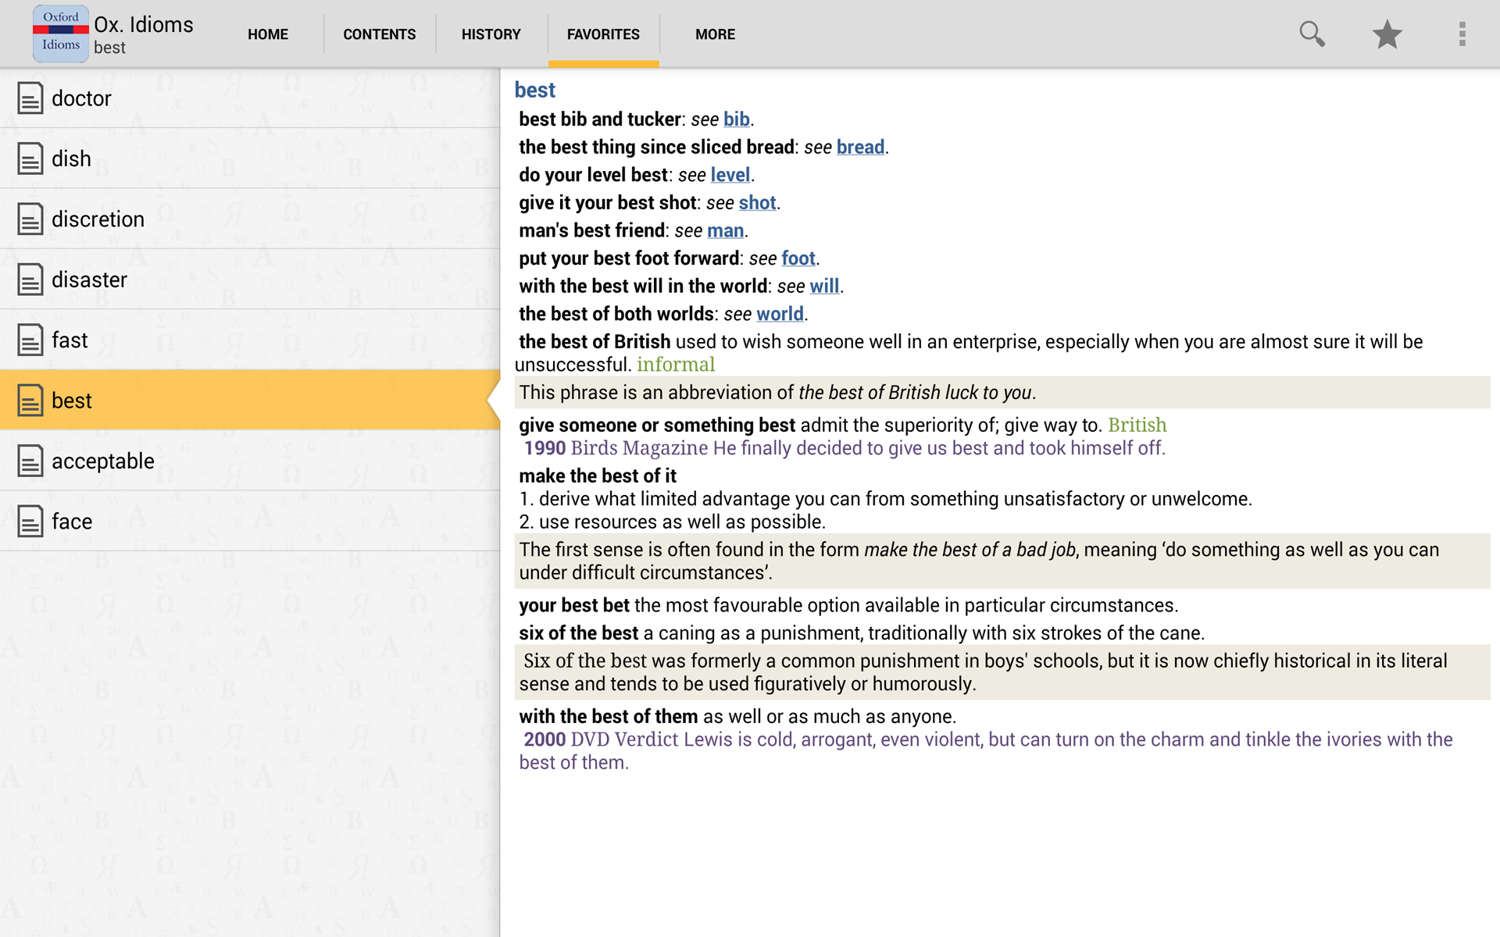The width and height of the screenshot is (1500, 937).
Task: Open the search function
Action: [1312, 34]
